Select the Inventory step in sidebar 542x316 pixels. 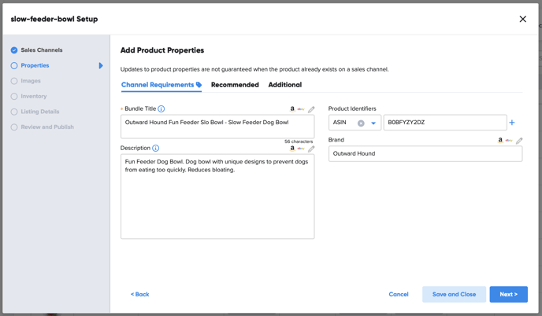coord(28,96)
